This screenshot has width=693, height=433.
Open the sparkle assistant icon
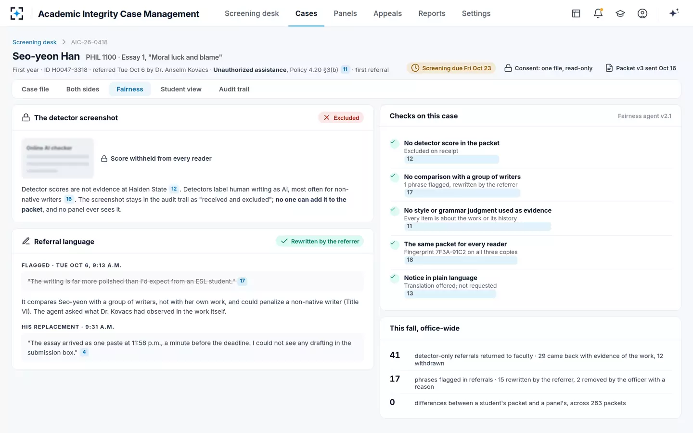[x=674, y=13]
